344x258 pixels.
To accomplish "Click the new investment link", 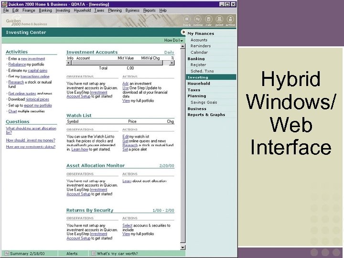I will pyautogui.click(x=33, y=59).
